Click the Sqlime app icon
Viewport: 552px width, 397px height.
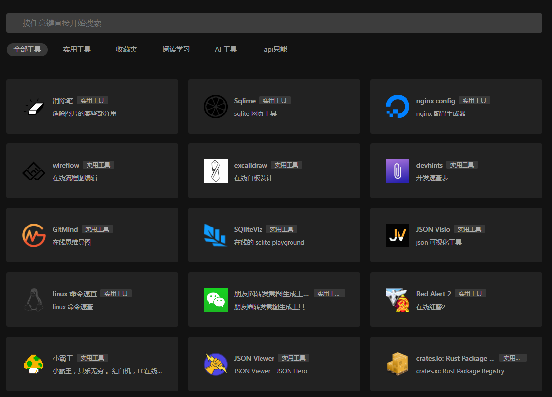[215, 107]
